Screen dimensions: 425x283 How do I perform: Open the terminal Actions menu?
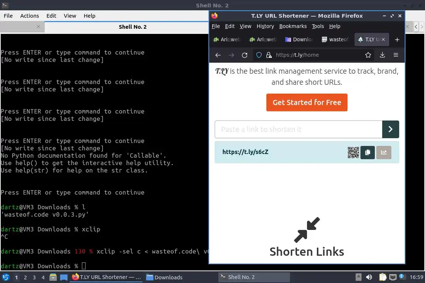30,16
